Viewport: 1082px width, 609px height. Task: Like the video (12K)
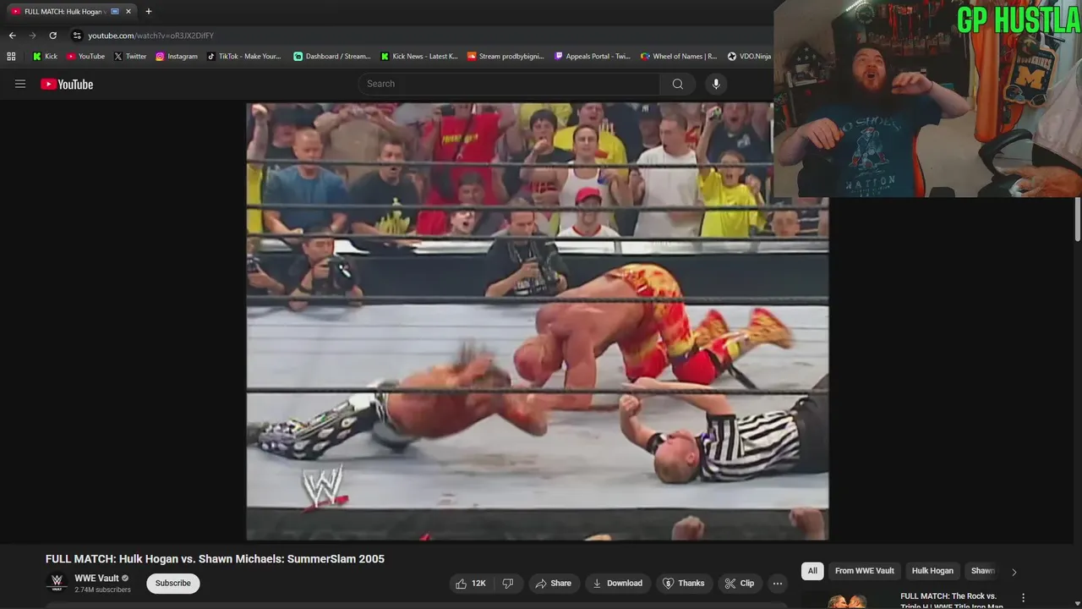[471, 583]
